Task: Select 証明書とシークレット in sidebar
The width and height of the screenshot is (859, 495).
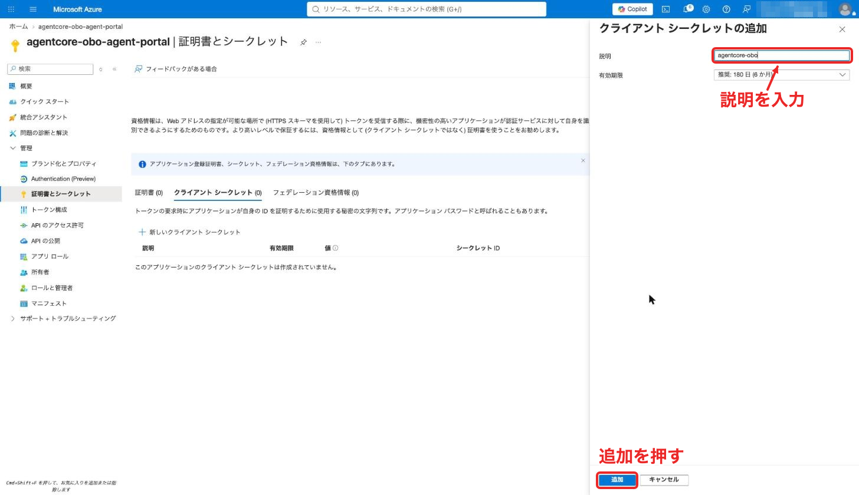Action: [x=61, y=194]
